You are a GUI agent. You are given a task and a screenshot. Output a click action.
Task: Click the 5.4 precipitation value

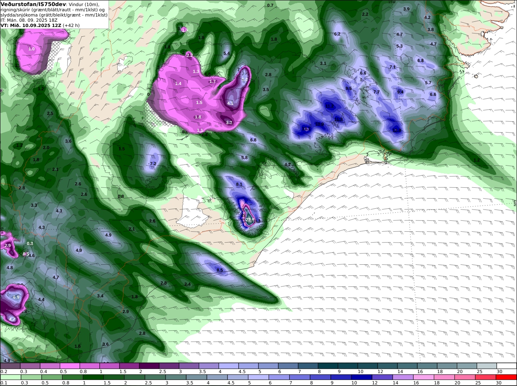227,53
